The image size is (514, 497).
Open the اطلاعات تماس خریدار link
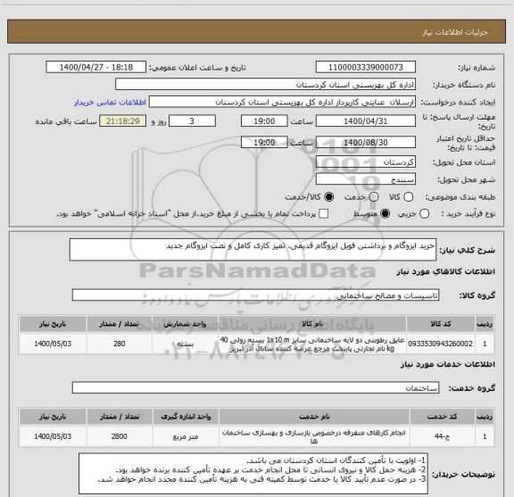110,103
